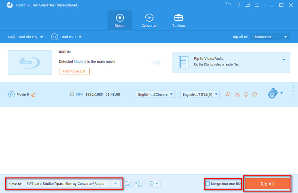Click the film strip icon beside MP4
Screen dimensions: 298x193
(72, 94)
